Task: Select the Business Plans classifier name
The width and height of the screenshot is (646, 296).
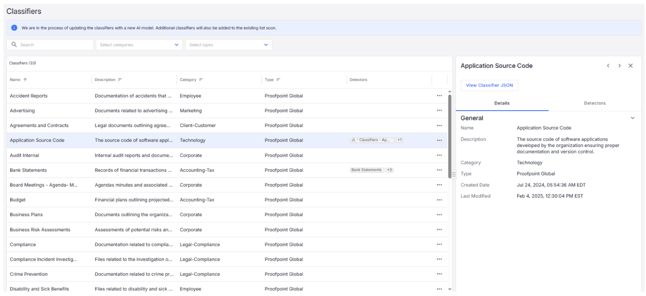Action: pos(26,215)
